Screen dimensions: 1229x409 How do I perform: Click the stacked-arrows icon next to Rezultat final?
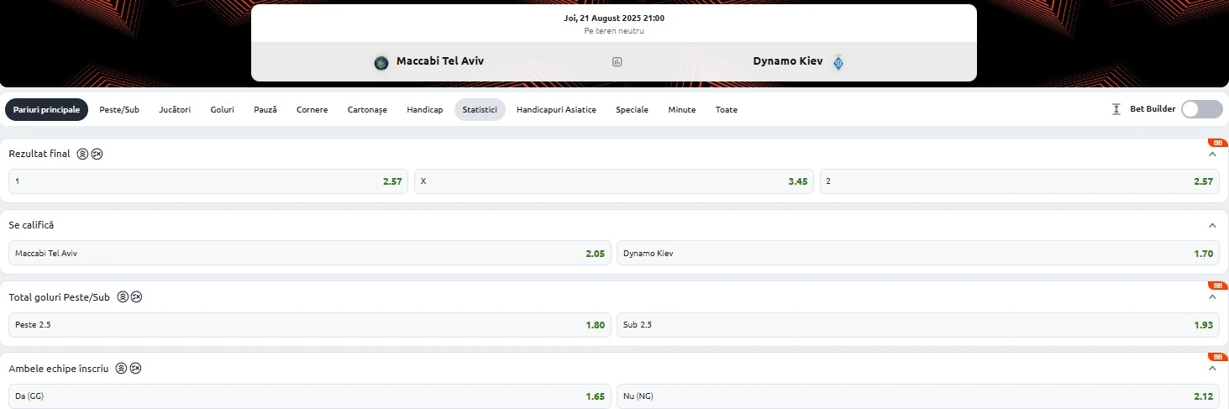click(x=82, y=154)
